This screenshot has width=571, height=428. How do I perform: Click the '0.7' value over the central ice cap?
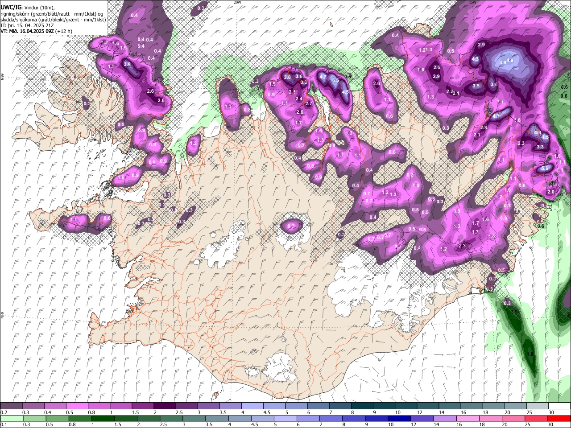tap(292, 227)
